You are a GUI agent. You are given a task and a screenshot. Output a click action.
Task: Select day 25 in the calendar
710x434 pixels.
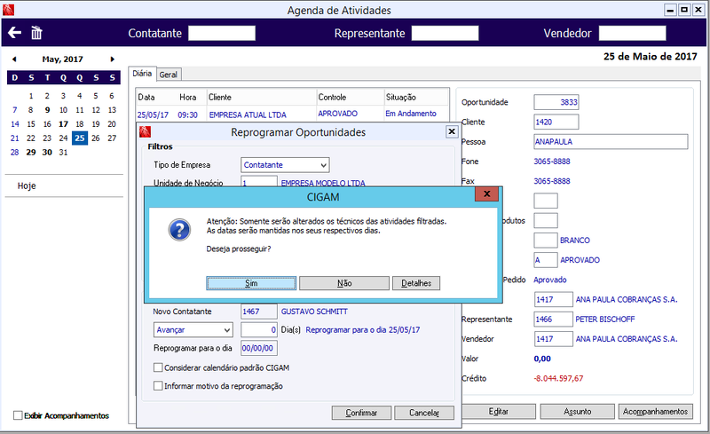[80, 138]
